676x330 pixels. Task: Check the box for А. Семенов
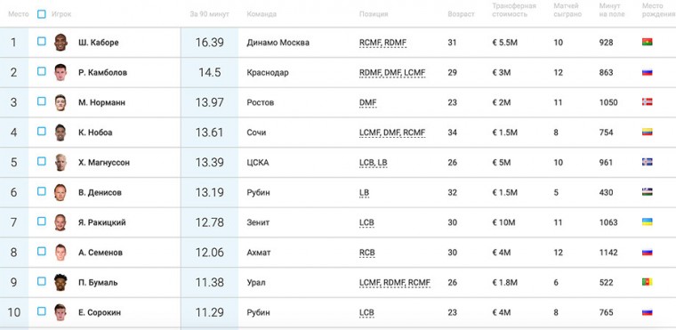point(42,251)
